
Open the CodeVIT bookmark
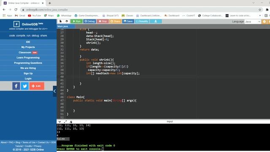pyautogui.click(x=189, y=16)
